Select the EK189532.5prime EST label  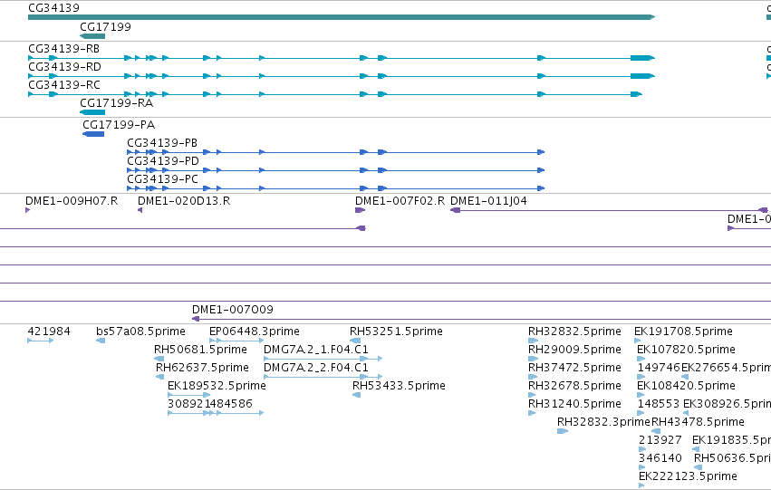pos(217,386)
